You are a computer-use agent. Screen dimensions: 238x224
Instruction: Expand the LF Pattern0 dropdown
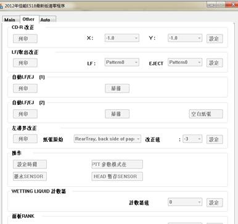122,62
